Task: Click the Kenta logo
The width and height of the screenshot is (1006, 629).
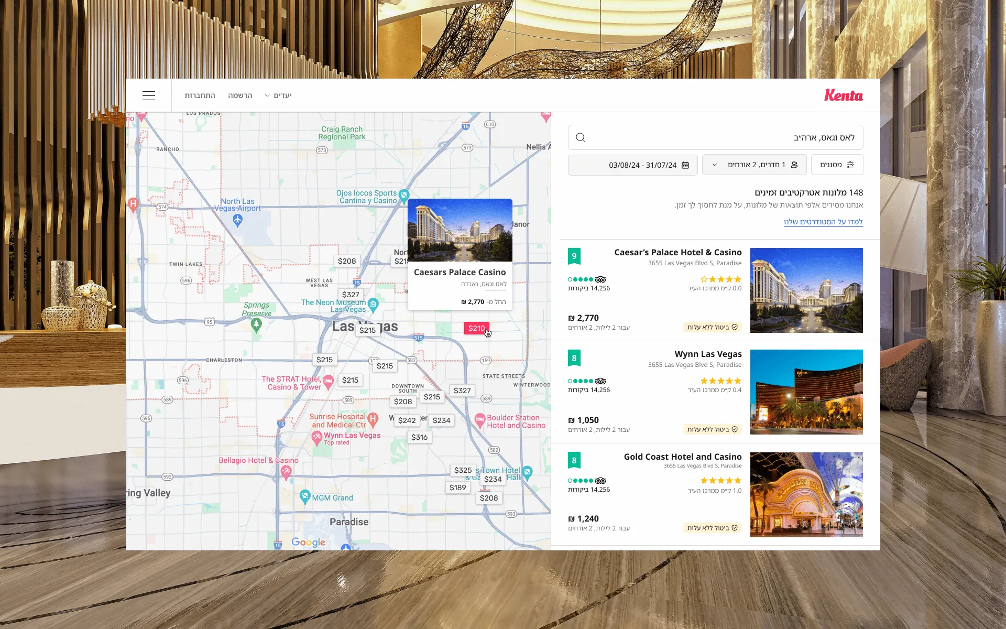Action: [x=843, y=95]
